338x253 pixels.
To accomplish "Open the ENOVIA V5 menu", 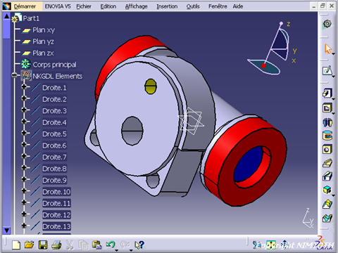I will pos(58,6).
